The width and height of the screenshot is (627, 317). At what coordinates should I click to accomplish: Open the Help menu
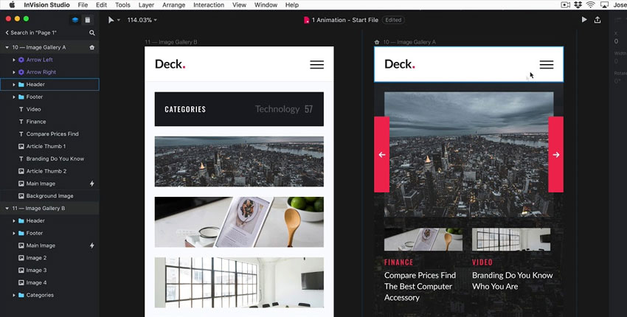click(292, 5)
